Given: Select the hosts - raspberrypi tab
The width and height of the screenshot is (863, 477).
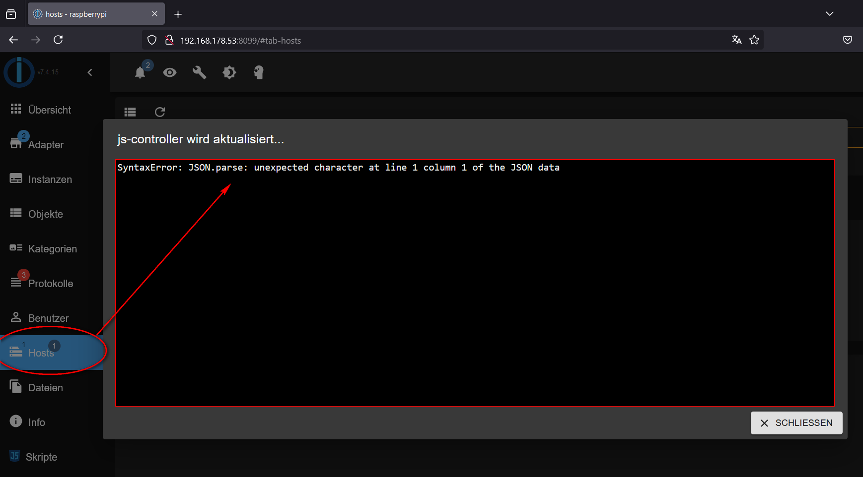Looking at the screenshot, I should pos(96,14).
